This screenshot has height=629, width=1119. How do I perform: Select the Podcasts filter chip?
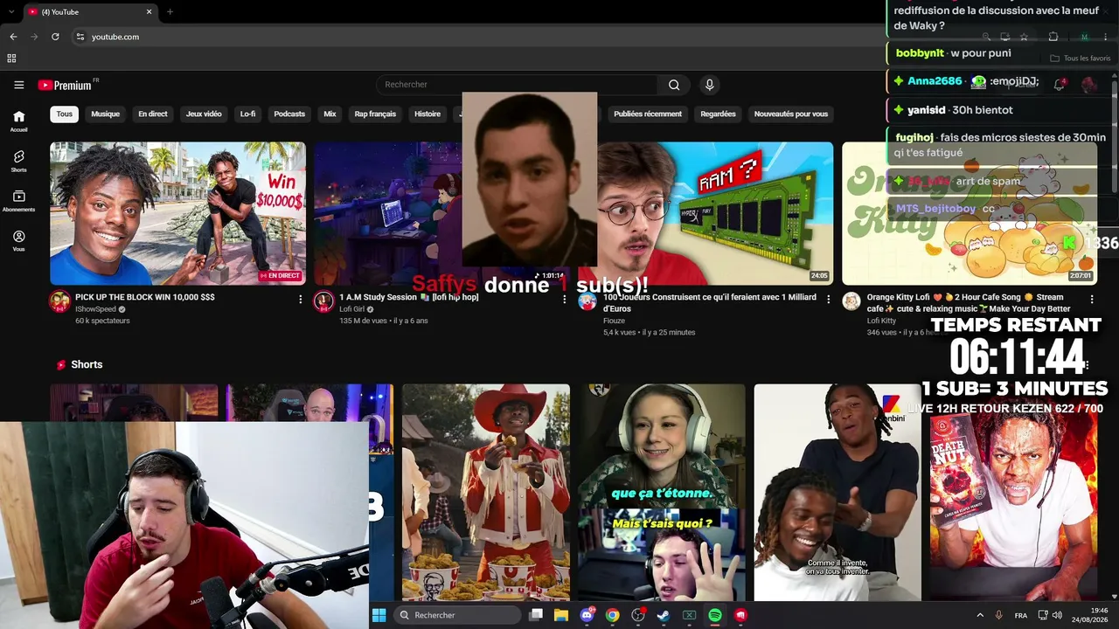[289, 114]
